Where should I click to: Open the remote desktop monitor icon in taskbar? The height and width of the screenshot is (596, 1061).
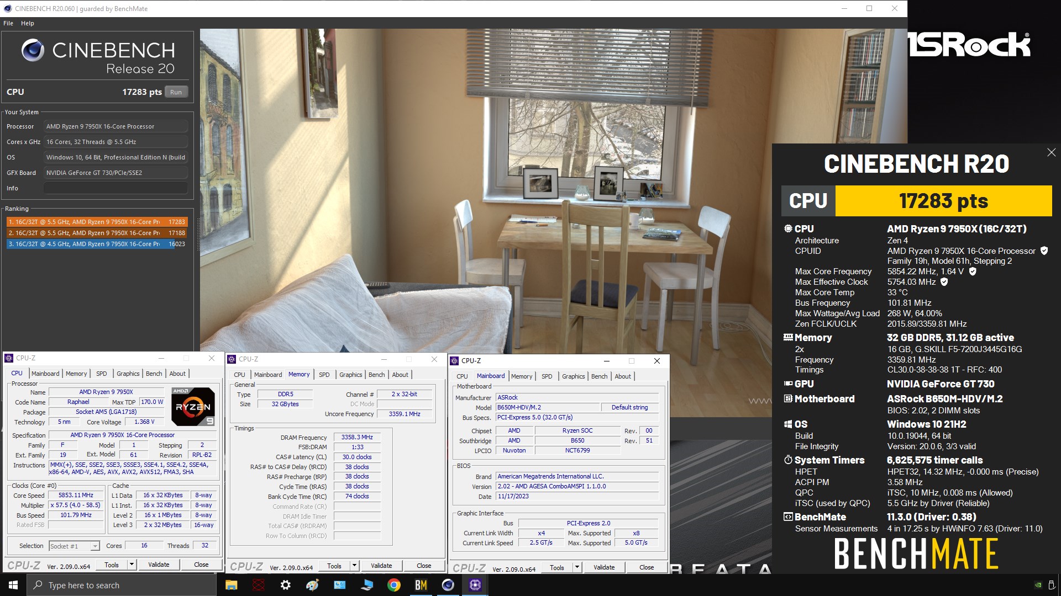tap(366, 585)
